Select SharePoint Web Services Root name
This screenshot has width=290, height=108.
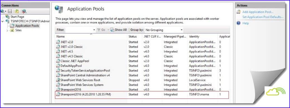point(80,80)
